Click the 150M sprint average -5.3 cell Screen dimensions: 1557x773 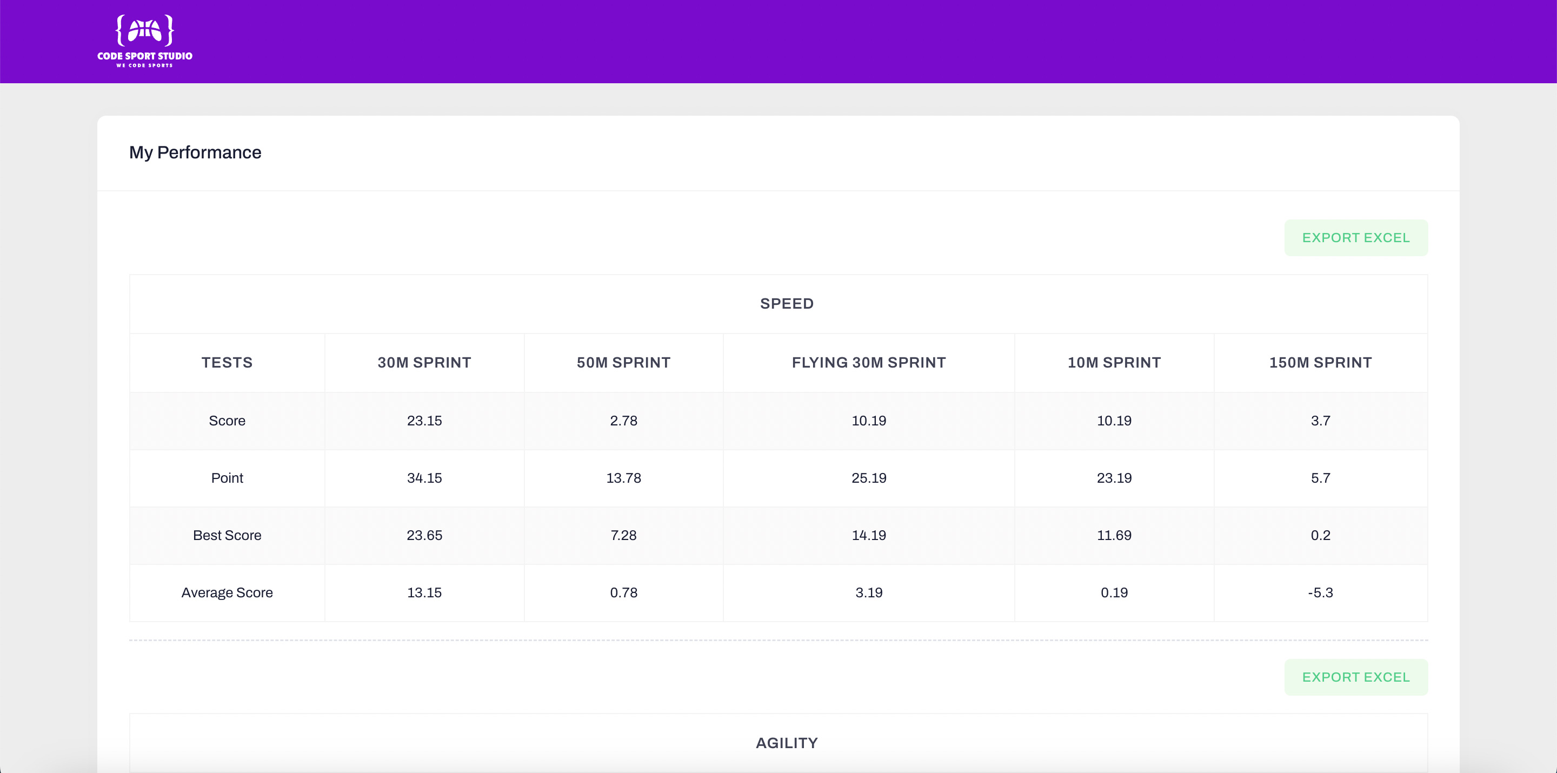[x=1320, y=593]
